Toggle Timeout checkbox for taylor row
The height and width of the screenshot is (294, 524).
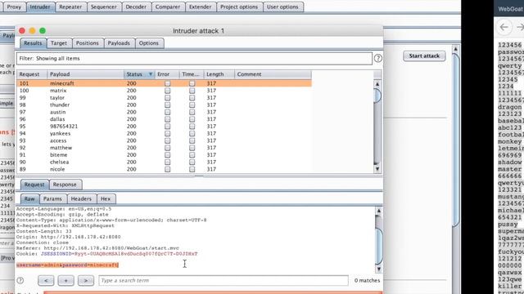[x=192, y=98]
